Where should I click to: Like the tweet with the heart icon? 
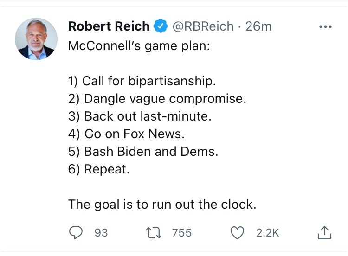[238, 232]
